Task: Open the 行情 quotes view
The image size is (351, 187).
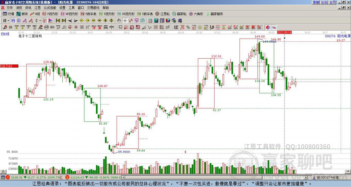Action: point(8,14)
